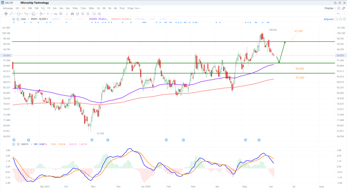Image resolution: width=347 pixels, height=190 pixels.
Task: Select the 1Q quarterly timeframe
Action: point(43,8)
